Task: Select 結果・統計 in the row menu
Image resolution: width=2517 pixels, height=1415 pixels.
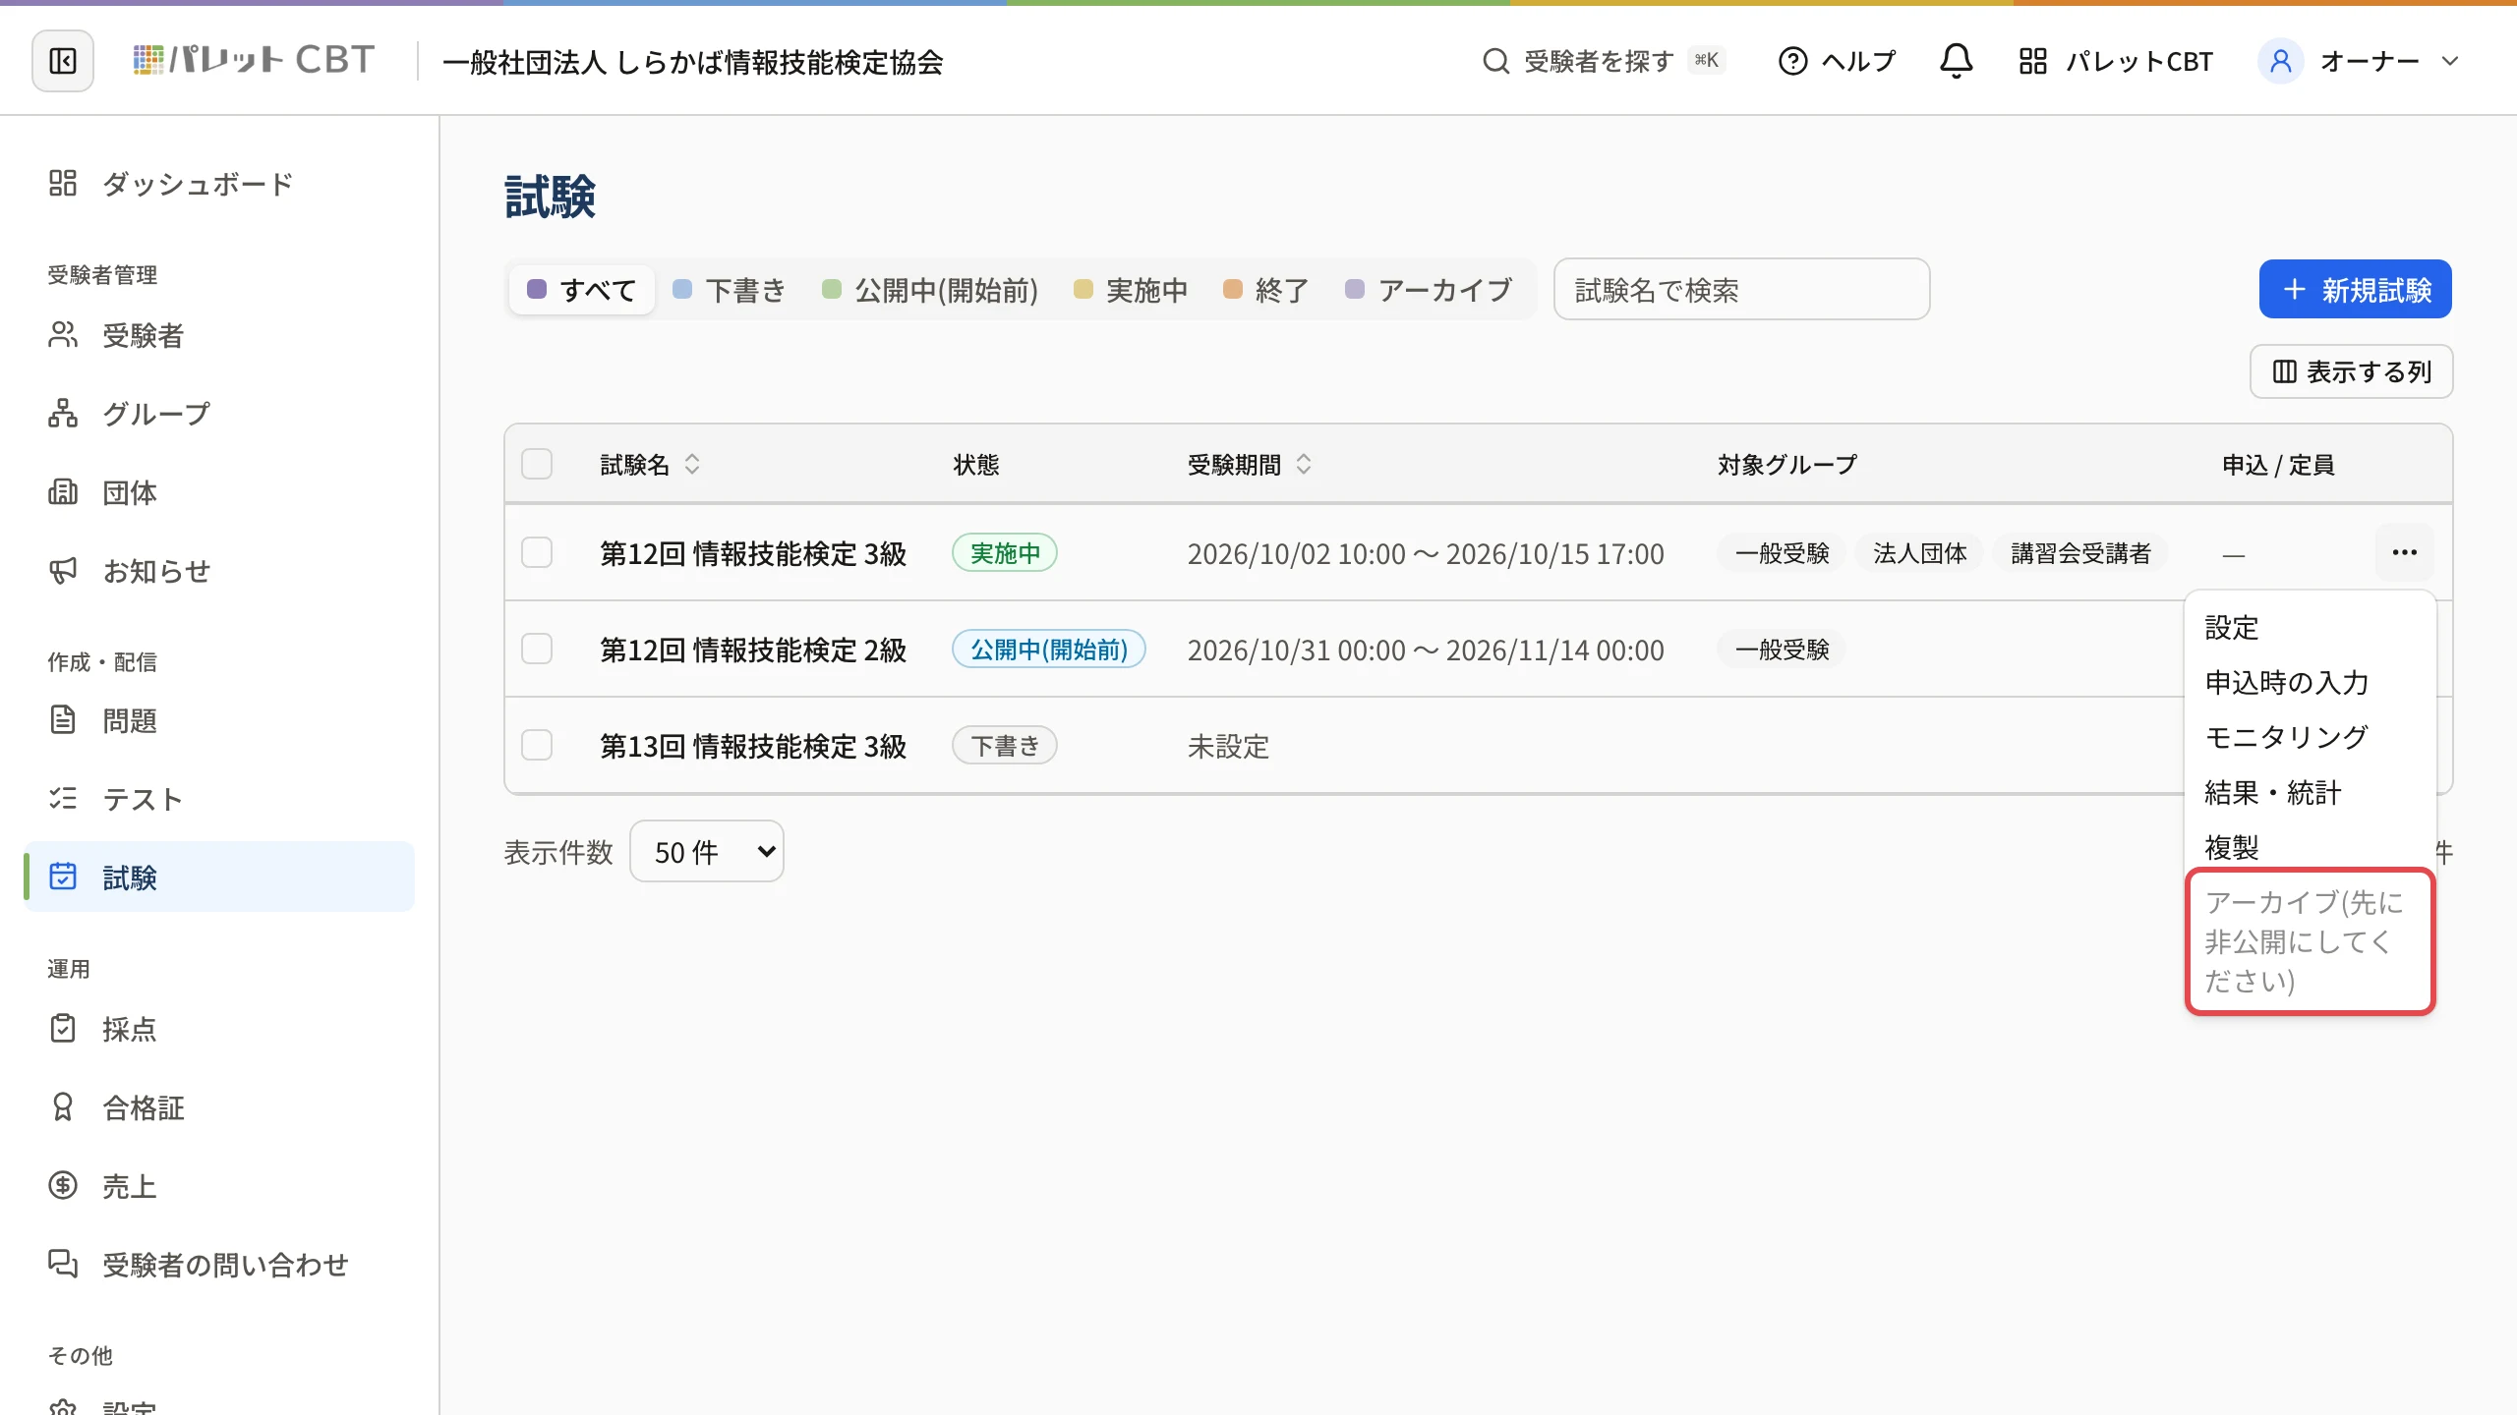Action: [x=2311, y=792]
